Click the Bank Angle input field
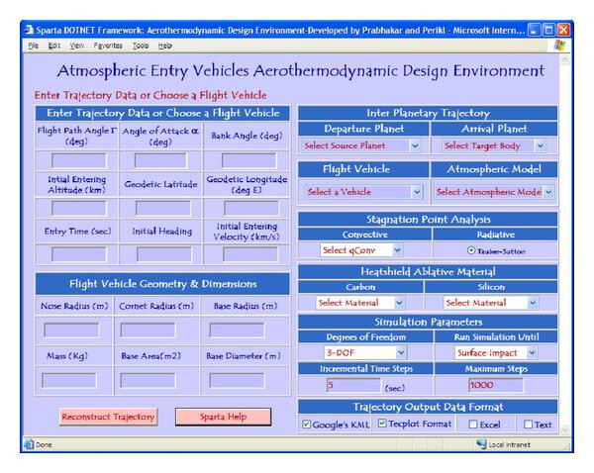The height and width of the screenshot is (473, 594). 248,160
